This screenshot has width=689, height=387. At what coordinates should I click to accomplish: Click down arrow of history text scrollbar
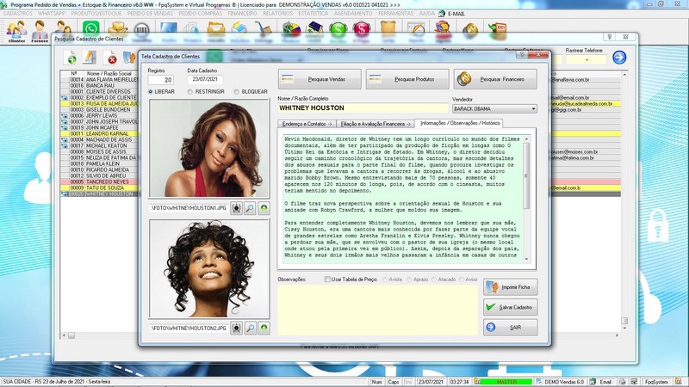click(526, 260)
